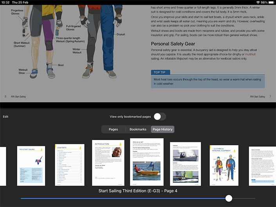The width and height of the screenshot is (276, 207).
Task: Open the keelboat photos page thumbnail
Action: [x=185, y=164]
